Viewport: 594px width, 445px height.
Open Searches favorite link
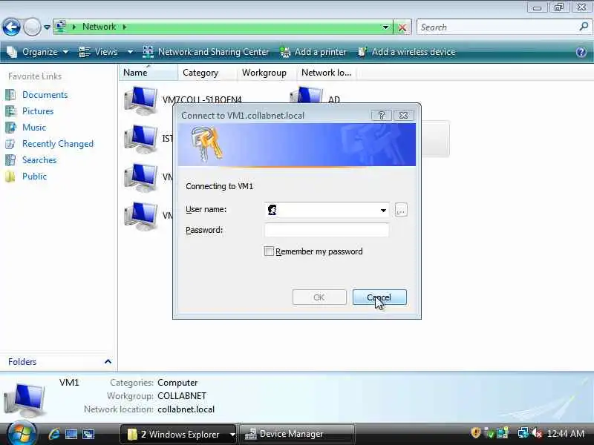[39, 160]
